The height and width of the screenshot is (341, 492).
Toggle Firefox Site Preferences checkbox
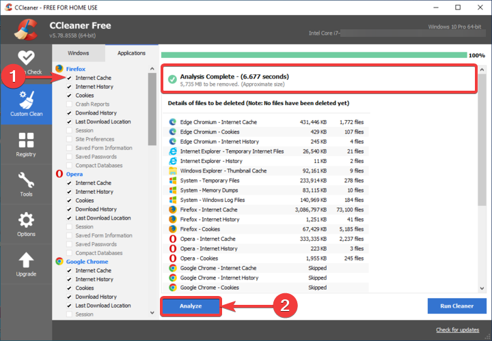click(x=69, y=139)
